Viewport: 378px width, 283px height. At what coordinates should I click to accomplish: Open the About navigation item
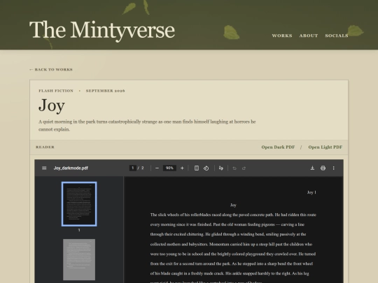pyautogui.click(x=309, y=36)
